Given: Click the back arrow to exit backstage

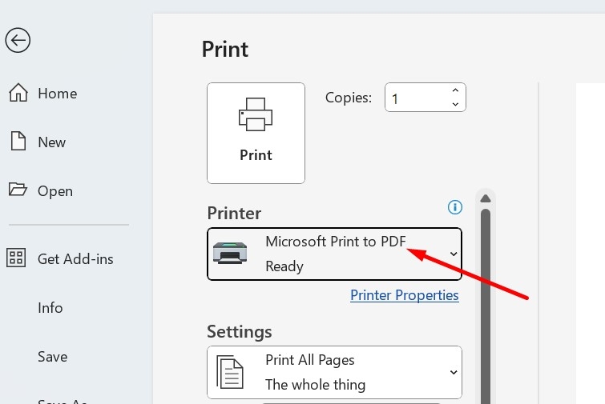Looking at the screenshot, I should (18, 40).
